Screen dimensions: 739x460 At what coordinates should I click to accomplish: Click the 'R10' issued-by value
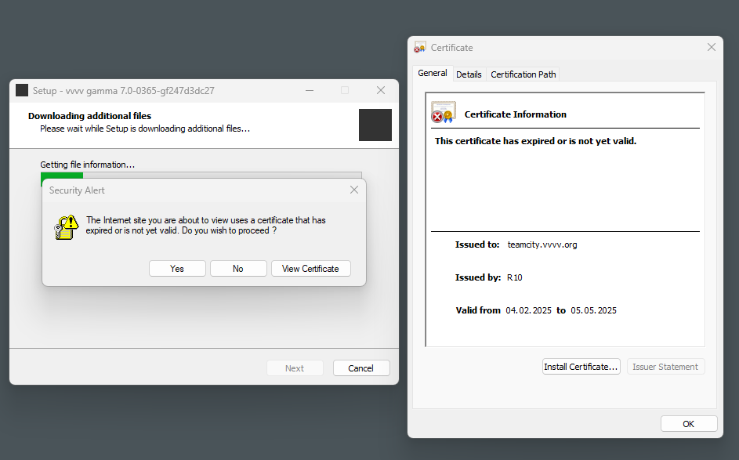pyautogui.click(x=515, y=277)
